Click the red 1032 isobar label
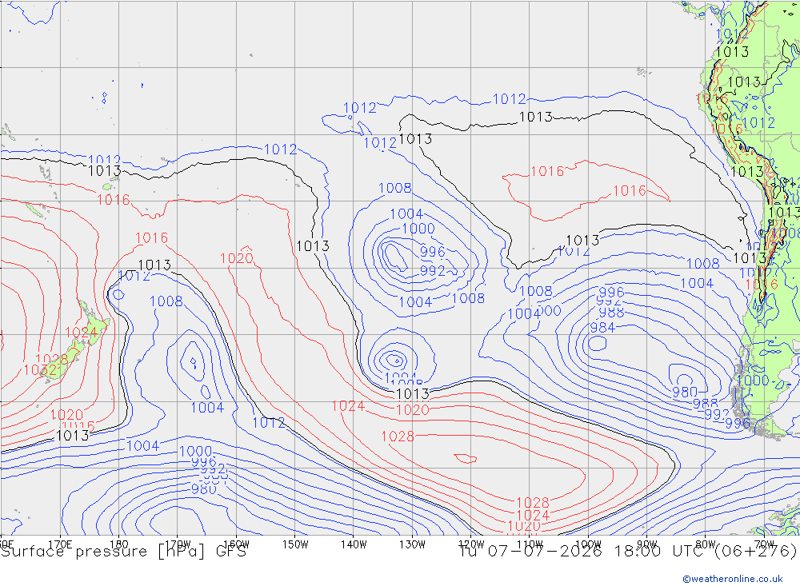The width and height of the screenshot is (800, 586). click(x=39, y=370)
